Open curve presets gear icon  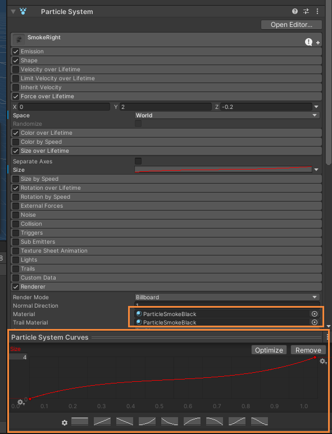click(65, 423)
